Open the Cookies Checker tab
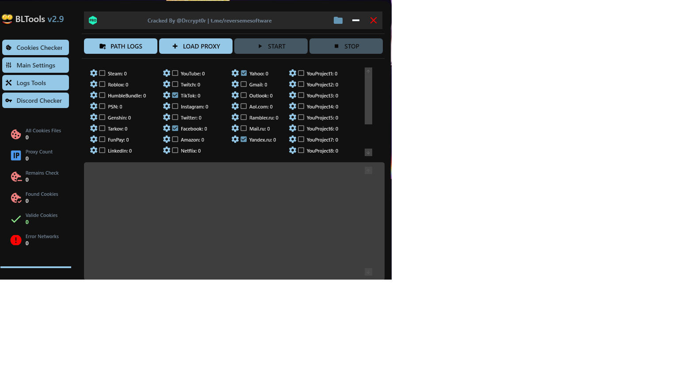 [35, 48]
